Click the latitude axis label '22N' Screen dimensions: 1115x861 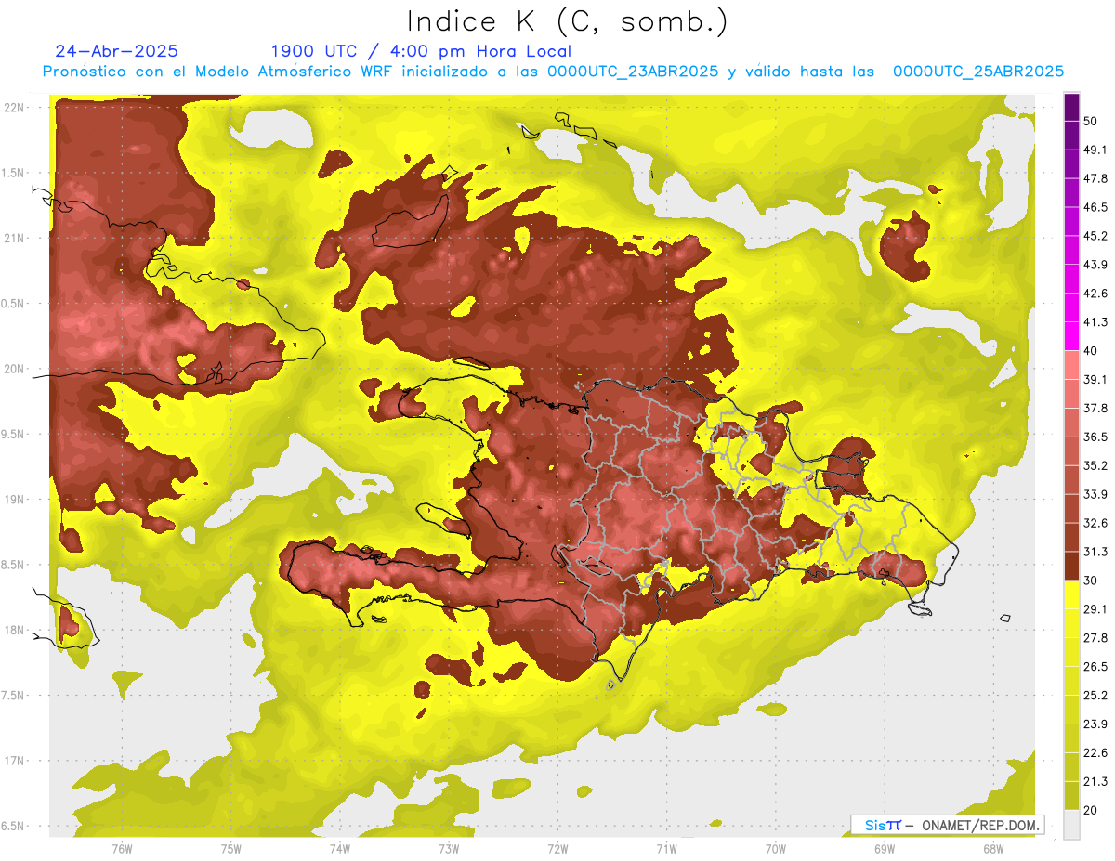pos(14,108)
